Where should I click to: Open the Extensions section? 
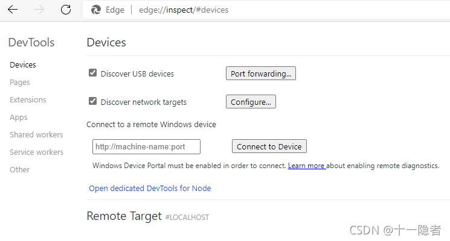pos(28,99)
